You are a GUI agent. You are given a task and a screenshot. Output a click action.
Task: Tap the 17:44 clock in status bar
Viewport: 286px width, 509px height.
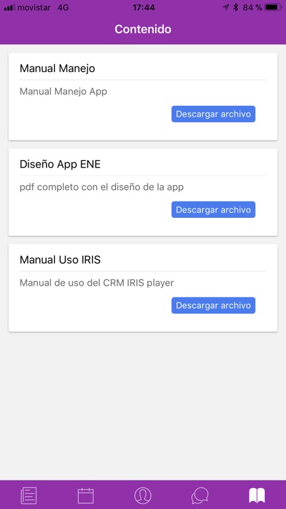coord(143,7)
